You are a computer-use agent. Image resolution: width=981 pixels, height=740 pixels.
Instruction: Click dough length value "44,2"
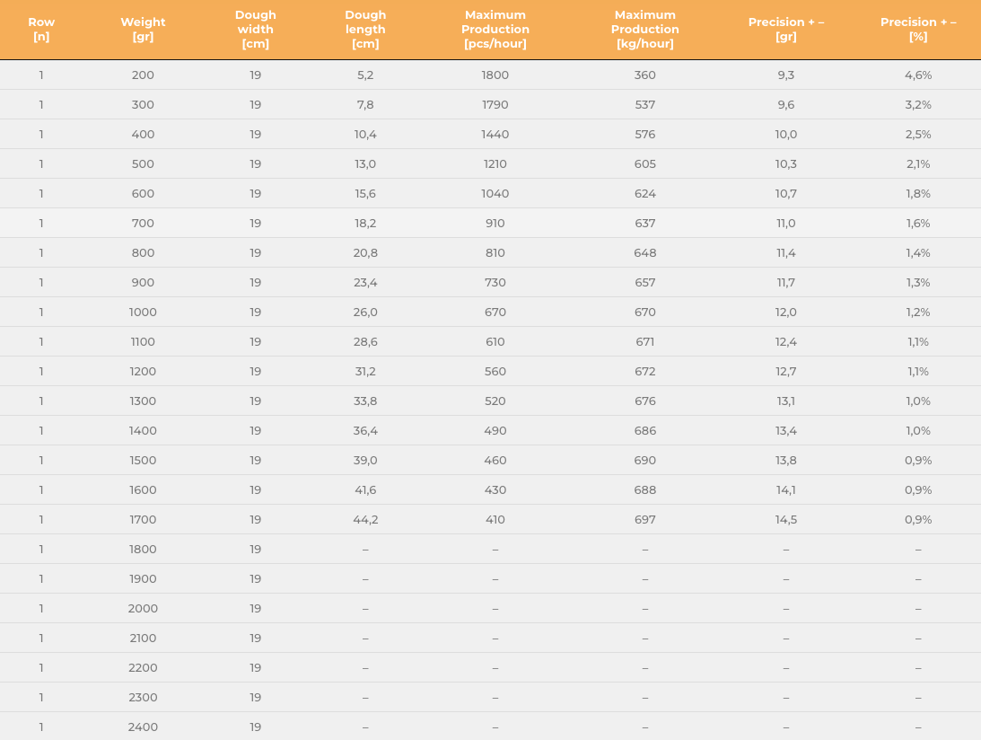pyautogui.click(x=365, y=520)
